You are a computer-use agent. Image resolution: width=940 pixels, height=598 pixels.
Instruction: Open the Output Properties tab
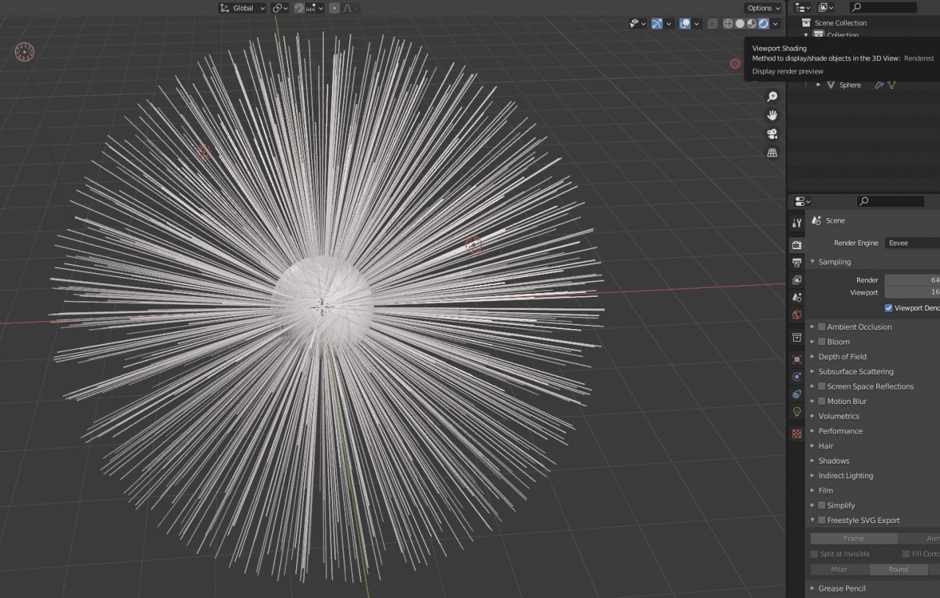797,262
